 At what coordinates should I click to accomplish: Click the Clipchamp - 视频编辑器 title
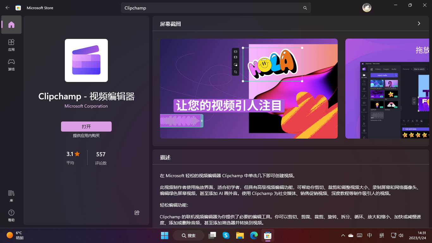pyautogui.click(x=86, y=96)
